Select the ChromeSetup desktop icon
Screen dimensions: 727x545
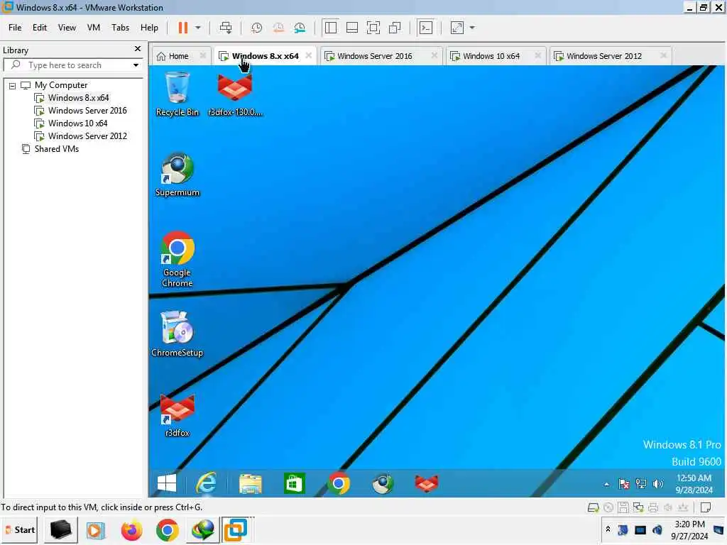(177, 335)
